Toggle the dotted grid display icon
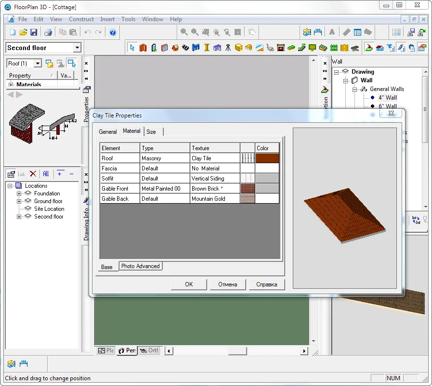Image resolution: width=432 pixels, height=386 pixels. click(396, 32)
